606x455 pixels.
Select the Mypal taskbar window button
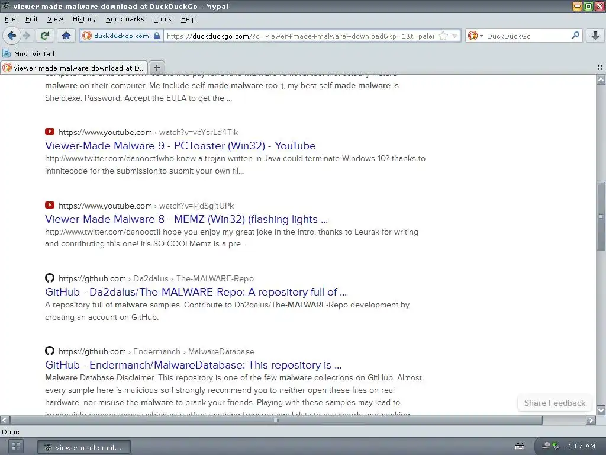tap(84, 447)
